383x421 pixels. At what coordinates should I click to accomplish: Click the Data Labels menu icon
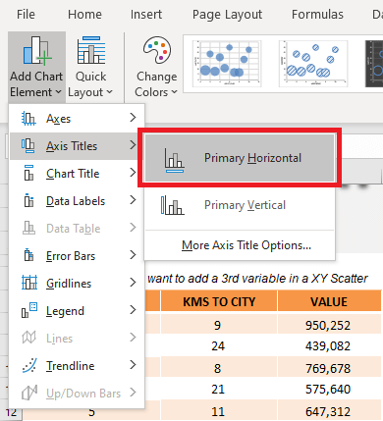tap(28, 200)
